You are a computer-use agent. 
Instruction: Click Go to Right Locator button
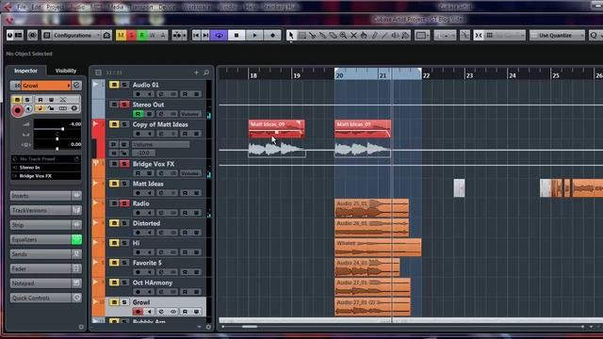(205, 36)
